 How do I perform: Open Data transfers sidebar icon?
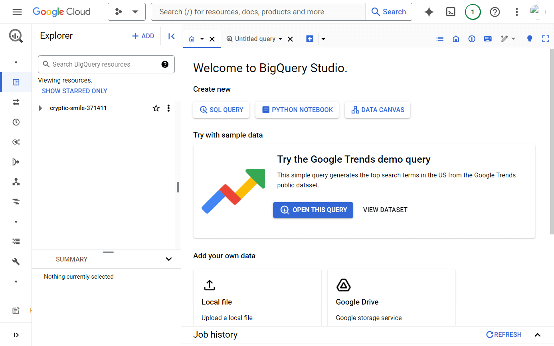[x=16, y=102]
